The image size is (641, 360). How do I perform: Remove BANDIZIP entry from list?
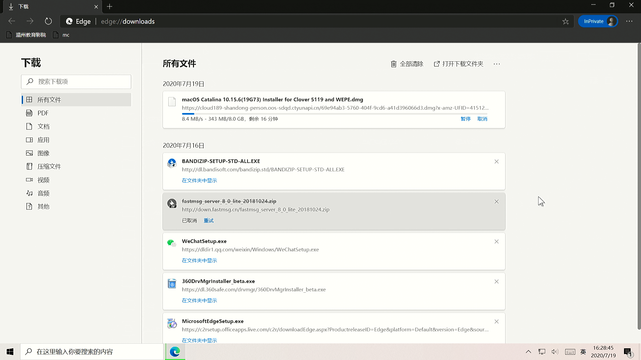pyautogui.click(x=496, y=162)
